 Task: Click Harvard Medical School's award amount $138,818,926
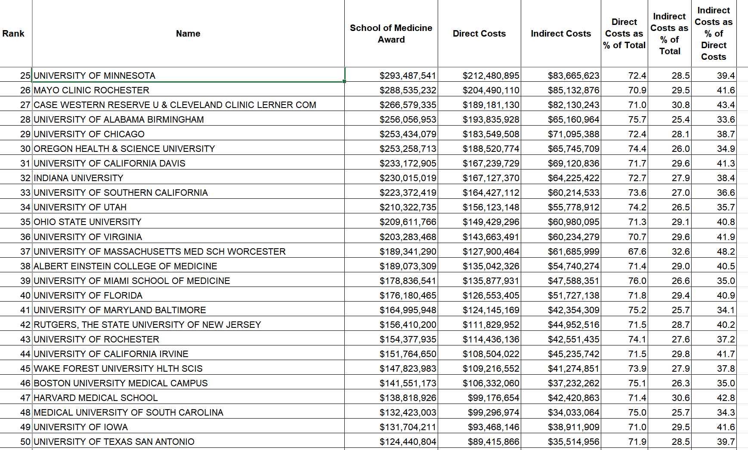click(x=407, y=398)
